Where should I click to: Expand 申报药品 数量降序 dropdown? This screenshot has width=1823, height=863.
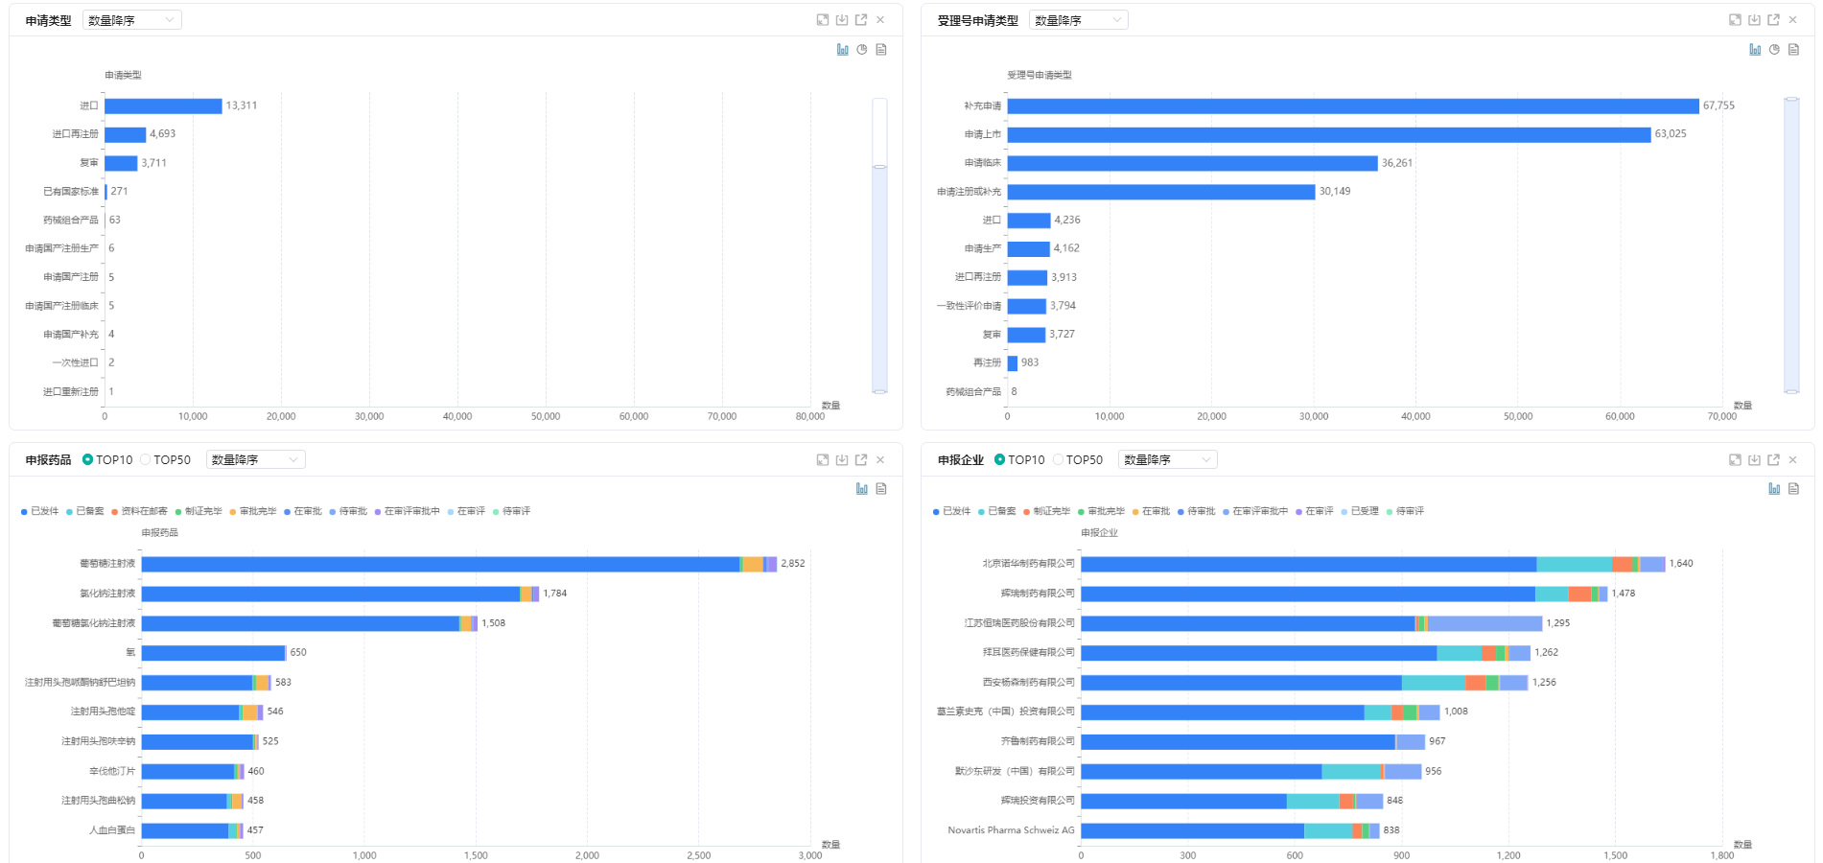256,460
